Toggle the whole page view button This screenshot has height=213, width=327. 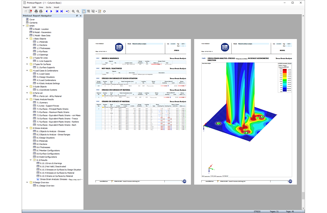(x=84, y=11)
